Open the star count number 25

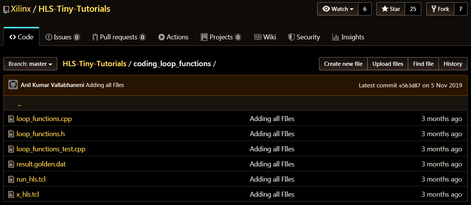tap(413, 9)
